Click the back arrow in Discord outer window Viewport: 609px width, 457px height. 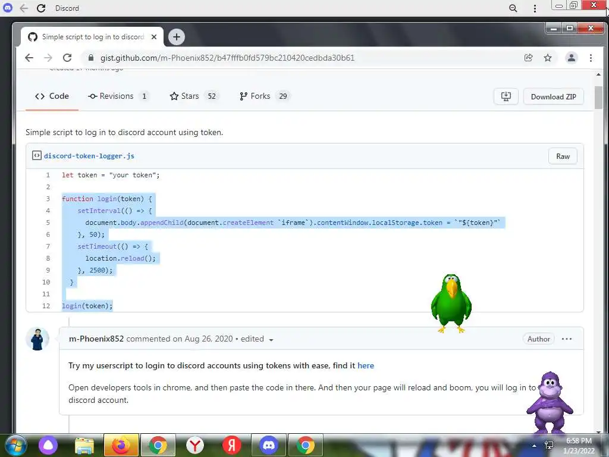pos(24,8)
